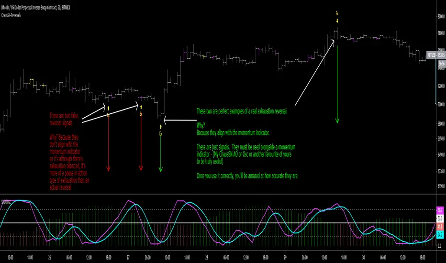Click date label 28 on time axis

click(x=207, y=258)
